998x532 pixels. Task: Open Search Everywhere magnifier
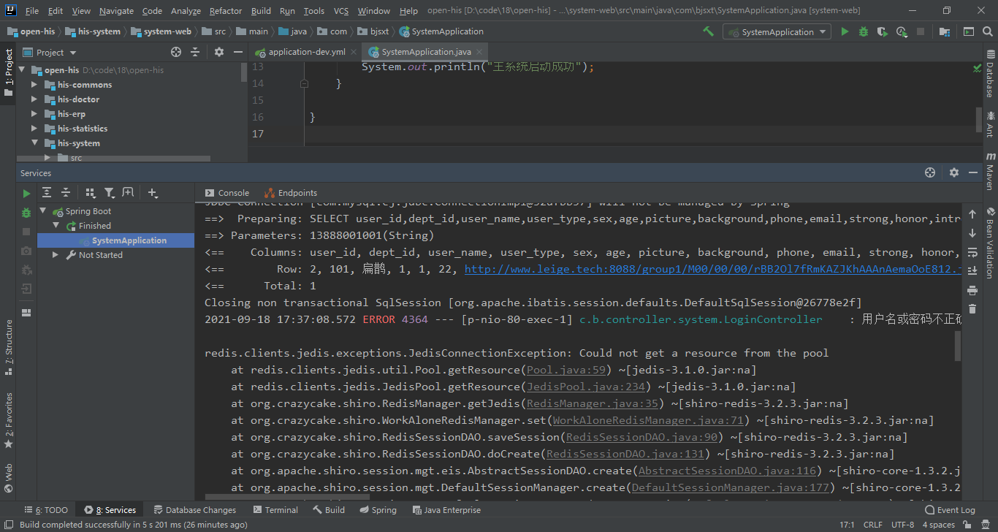(x=987, y=31)
